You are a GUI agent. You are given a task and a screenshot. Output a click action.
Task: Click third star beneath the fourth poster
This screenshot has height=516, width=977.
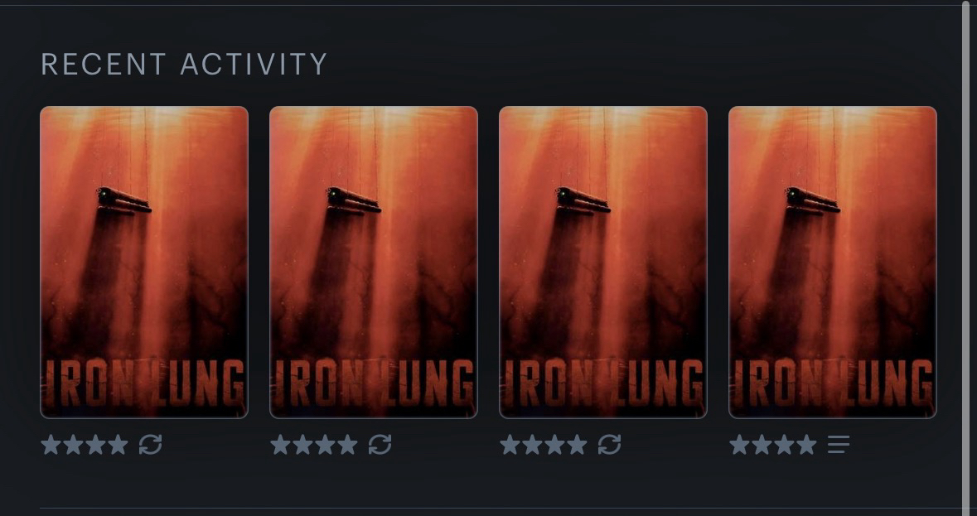tap(785, 445)
